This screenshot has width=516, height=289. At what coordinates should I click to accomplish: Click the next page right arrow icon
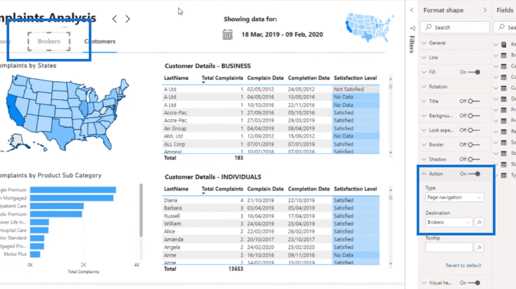click(128, 19)
